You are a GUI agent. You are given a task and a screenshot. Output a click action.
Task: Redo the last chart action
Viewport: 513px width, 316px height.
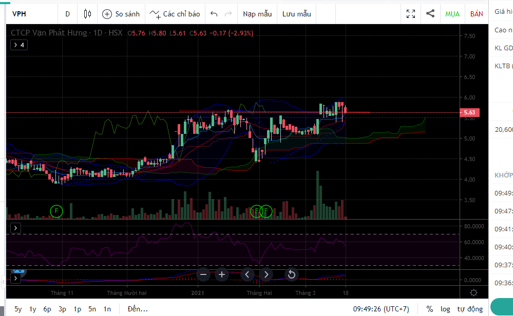229,14
